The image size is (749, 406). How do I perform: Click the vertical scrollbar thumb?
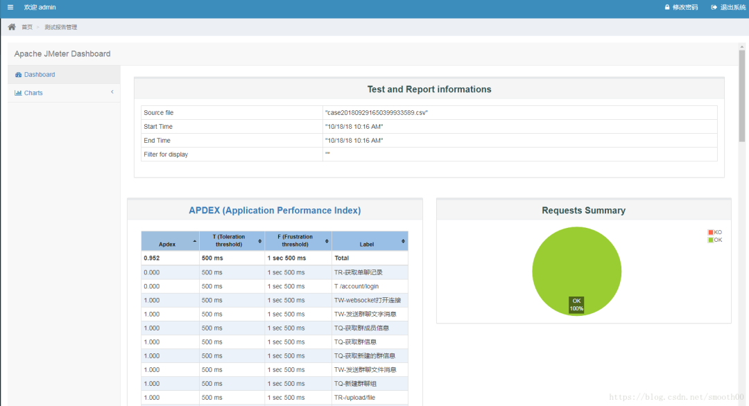point(742,96)
